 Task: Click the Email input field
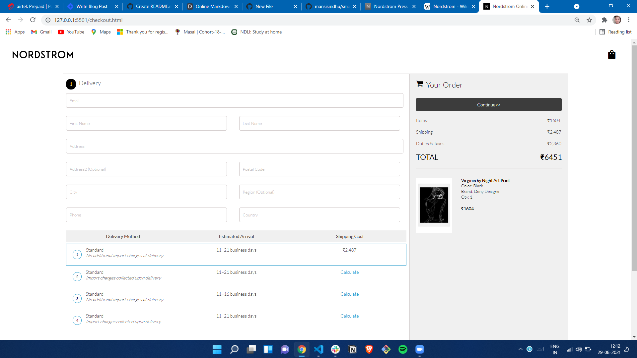(x=234, y=100)
